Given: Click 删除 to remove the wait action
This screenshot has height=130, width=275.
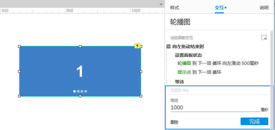Looking at the screenshot, I should pos(174,122).
